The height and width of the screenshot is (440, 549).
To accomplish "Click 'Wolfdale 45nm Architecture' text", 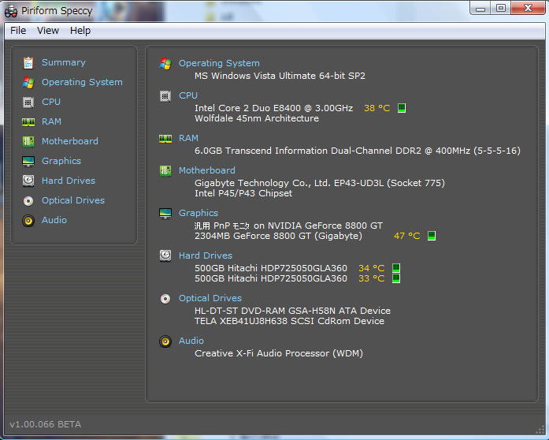I will coord(257,118).
